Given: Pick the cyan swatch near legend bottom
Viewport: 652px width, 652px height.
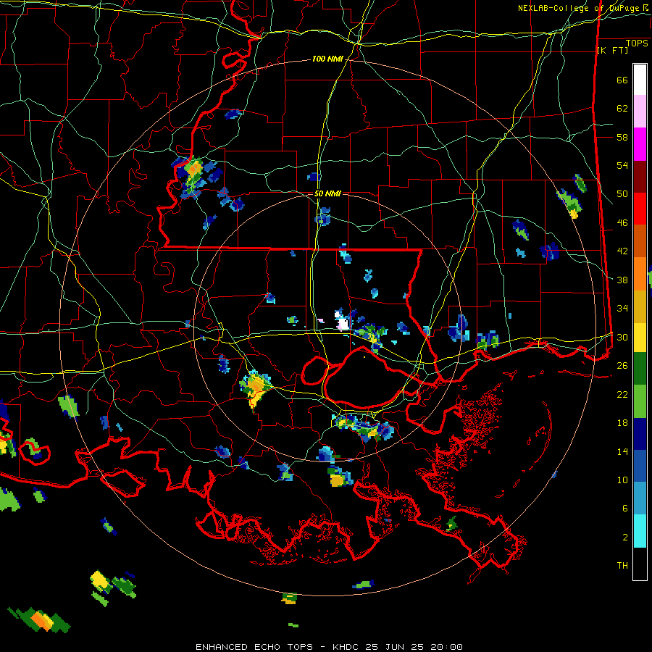Looking at the screenshot, I should pyautogui.click(x=640, y=531).
